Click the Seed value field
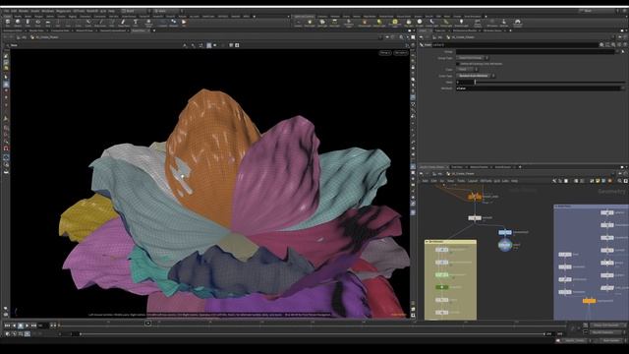 point(465,82)
